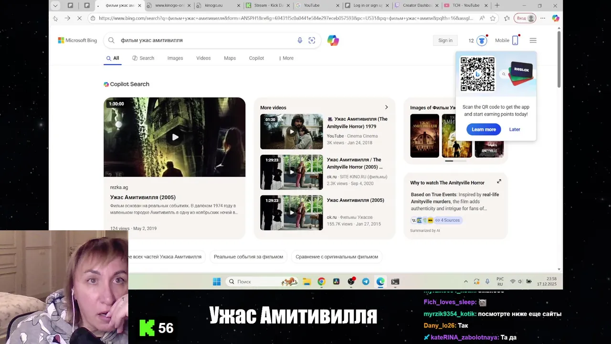Close the active Bing search tab
Image resolution: width=611 pixels, height=344 pixels.
tap(139, 5)
